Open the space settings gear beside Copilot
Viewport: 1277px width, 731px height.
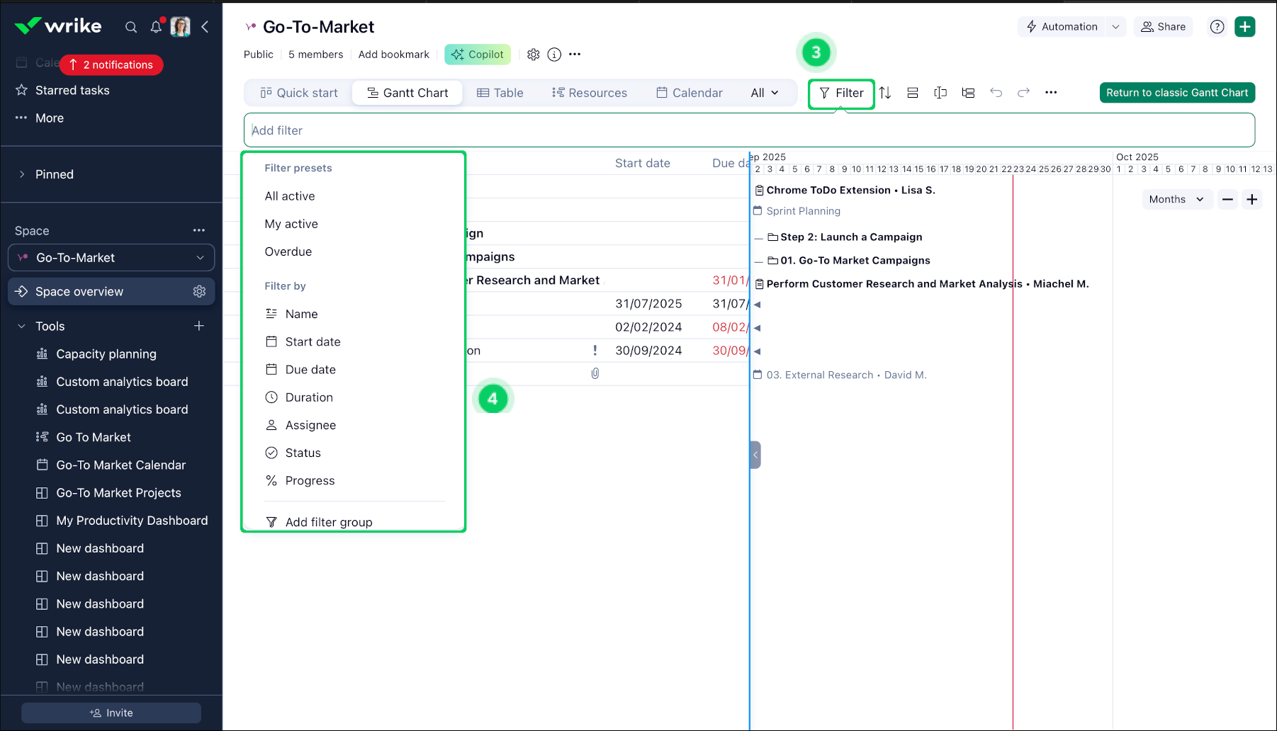tap(534, 55)
